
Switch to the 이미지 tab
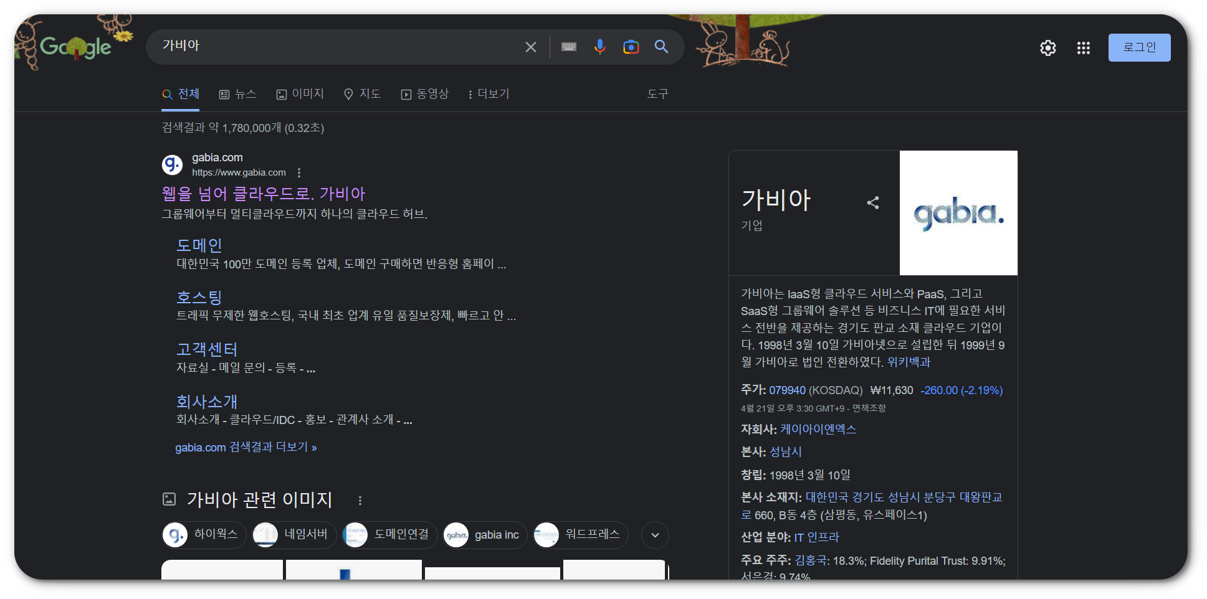click(x=300, y=93)
